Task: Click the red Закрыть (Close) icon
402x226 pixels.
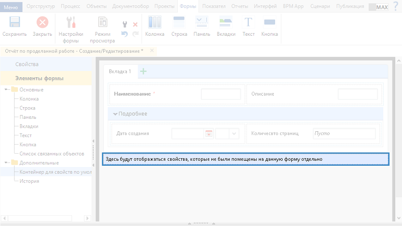Action: 42,23
